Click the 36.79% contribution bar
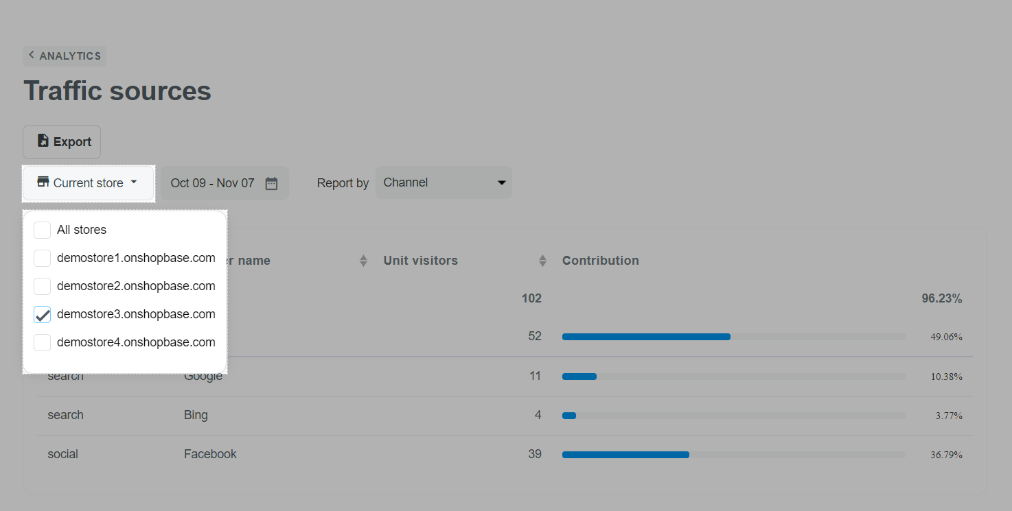This screenshot has width=1012, height=511. 733,455
